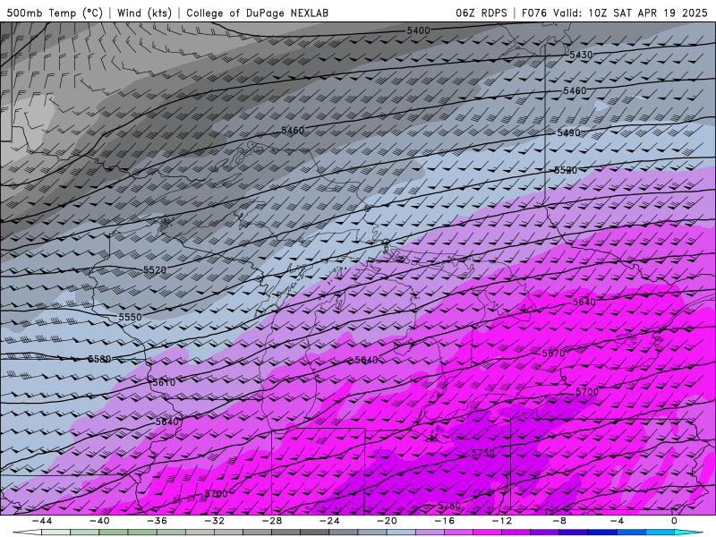Click the 5610 height contour label
The image size is (716, 537).
[x=164, y=383]
